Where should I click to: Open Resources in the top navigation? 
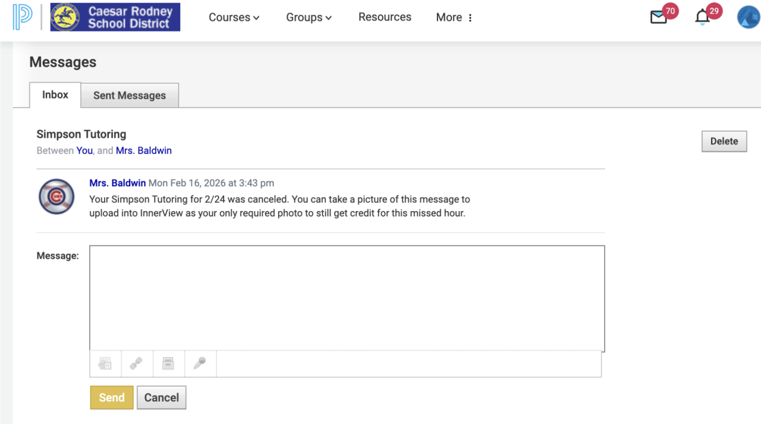pos(385,17)
